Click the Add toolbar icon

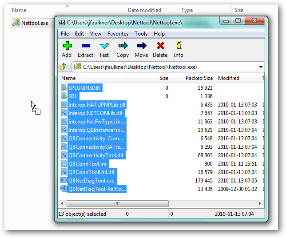coord(67,46)
